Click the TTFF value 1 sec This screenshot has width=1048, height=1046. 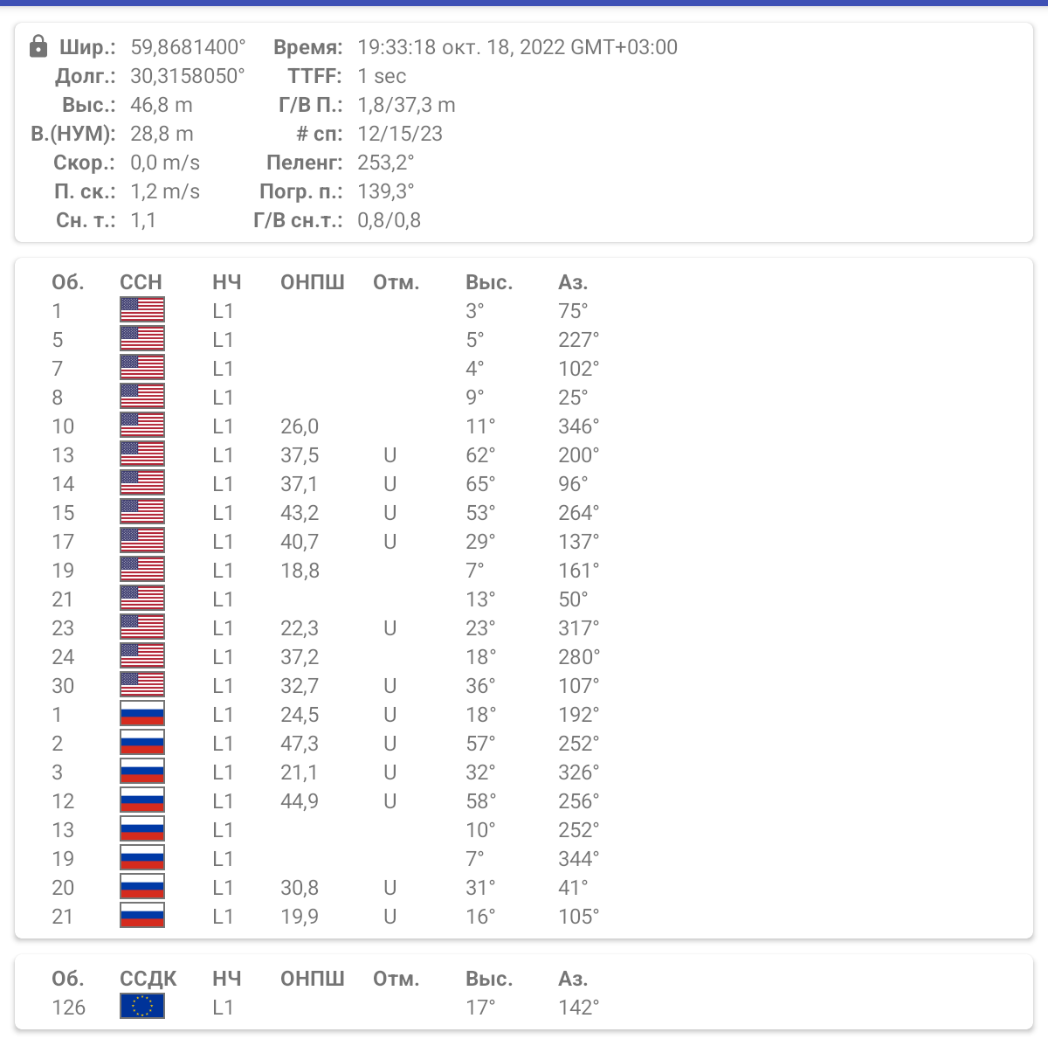[382, 76]
